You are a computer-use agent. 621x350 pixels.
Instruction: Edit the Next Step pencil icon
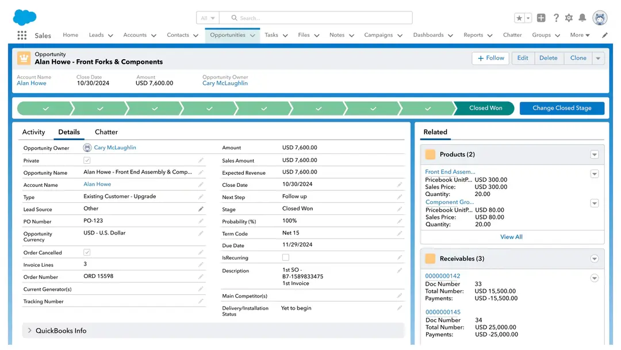click(400, 197)
